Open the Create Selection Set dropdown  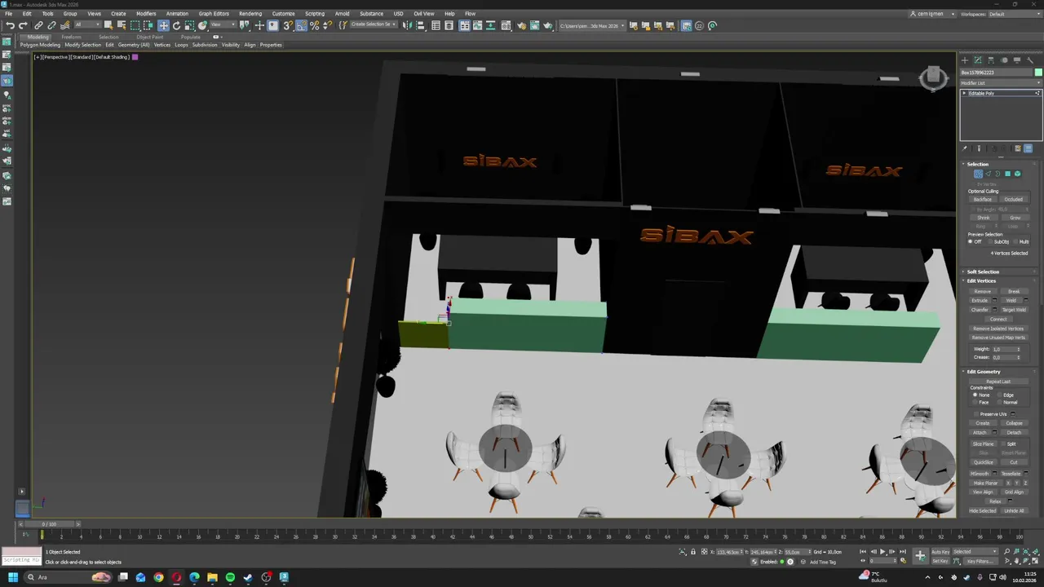[374, 24]
